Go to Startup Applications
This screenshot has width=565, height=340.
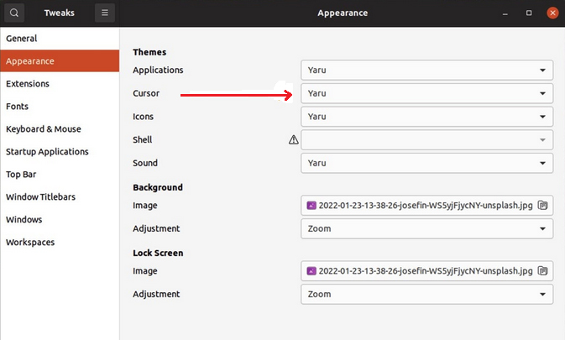[x=60, y=152]
